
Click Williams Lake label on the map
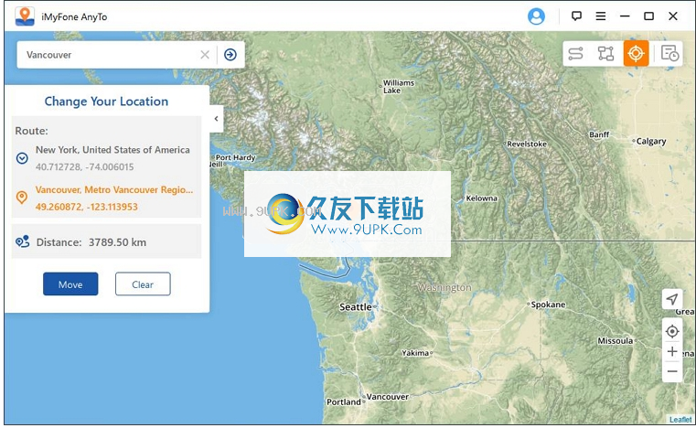pyautogui.click(x=399, y=87)
